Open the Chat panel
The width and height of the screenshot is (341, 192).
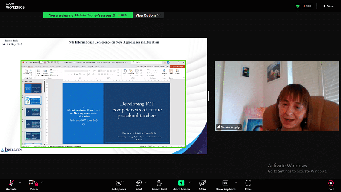coord(139,183)
